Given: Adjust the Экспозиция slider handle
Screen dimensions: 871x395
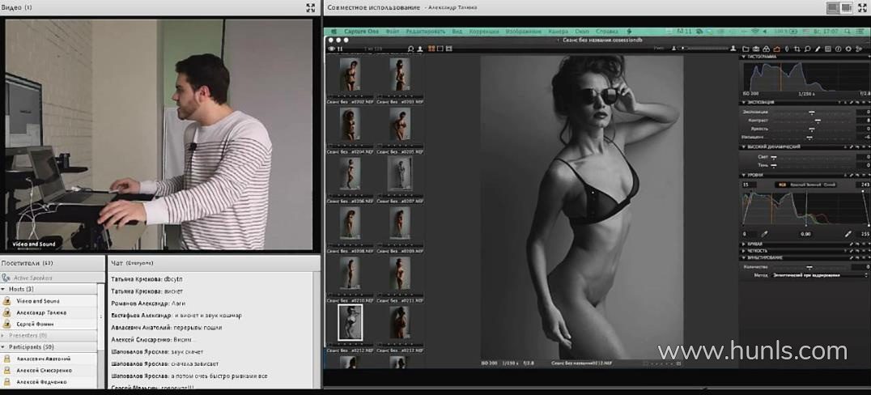Looking at the screenshot, I should [x=812, y=113].
